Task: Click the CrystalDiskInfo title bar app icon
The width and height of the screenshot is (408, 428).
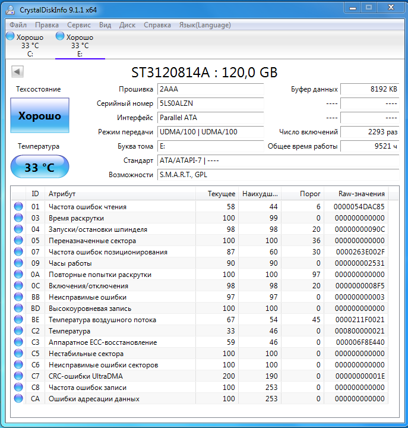Action: point(11,9)
